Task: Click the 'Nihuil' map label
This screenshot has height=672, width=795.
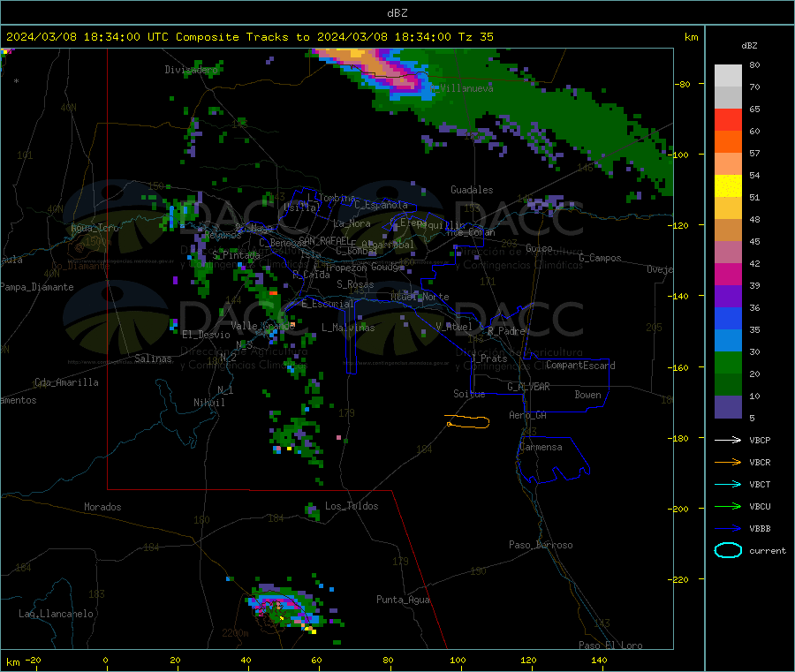Action: (x=208, y=403)
